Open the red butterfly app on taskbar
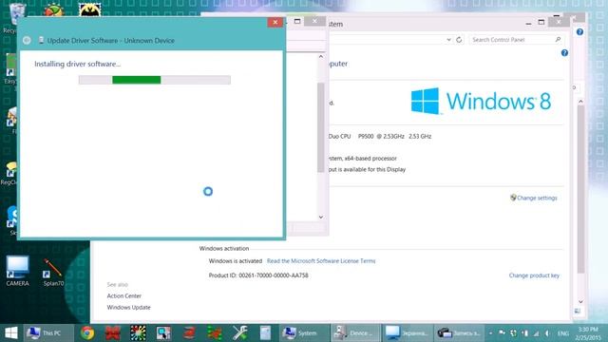The width and height of the screenshot is (608, 342). [113, 333]
